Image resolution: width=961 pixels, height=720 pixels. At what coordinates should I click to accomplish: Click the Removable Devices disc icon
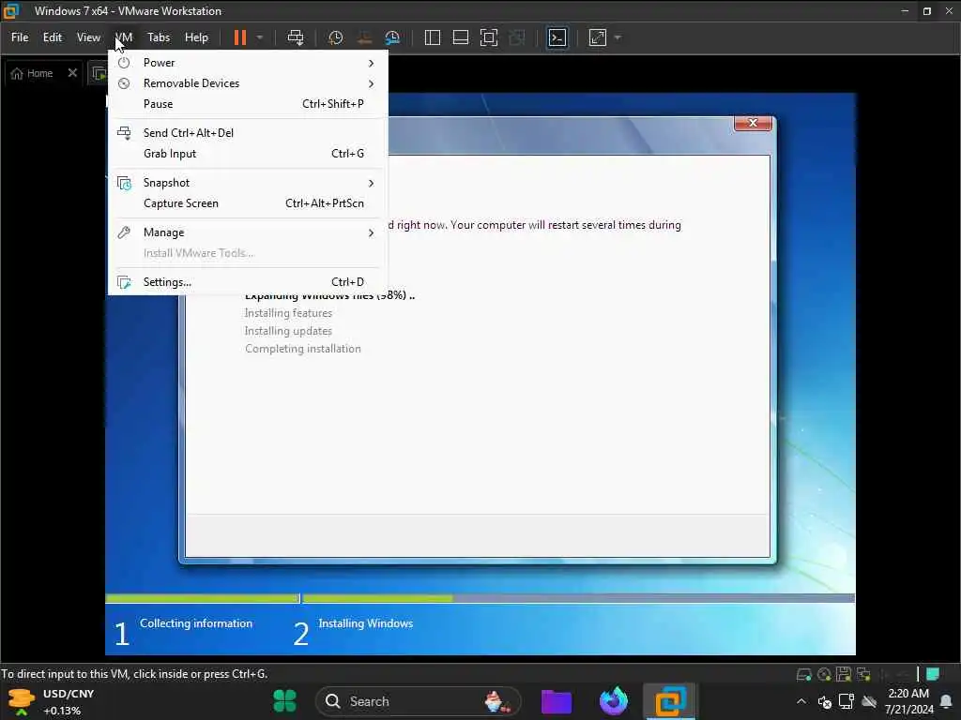tap(124, 83)
